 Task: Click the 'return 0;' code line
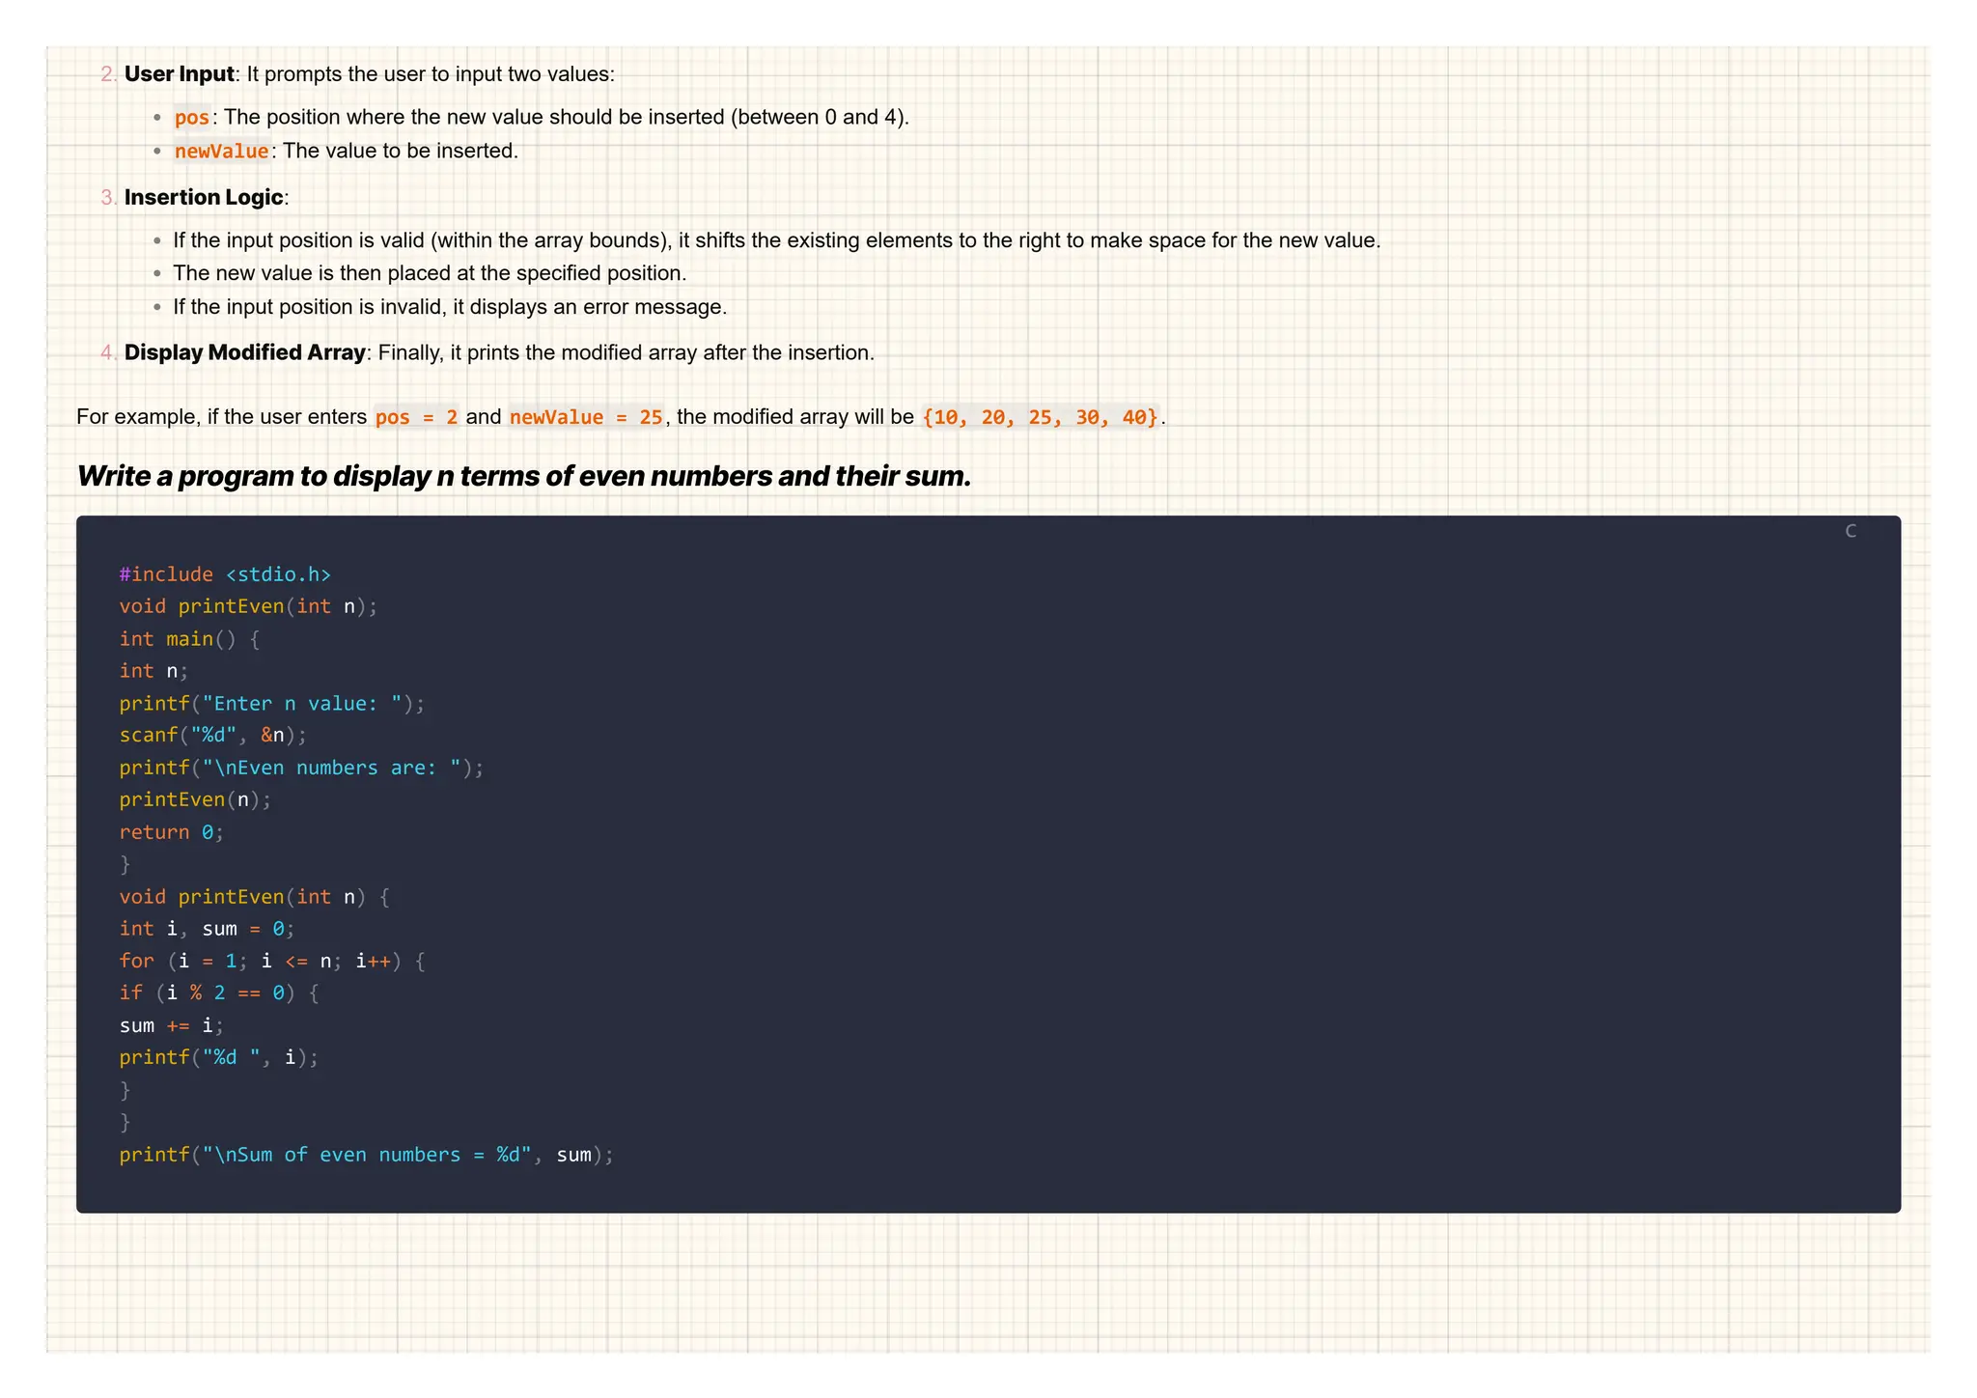[x=171, y=832]
